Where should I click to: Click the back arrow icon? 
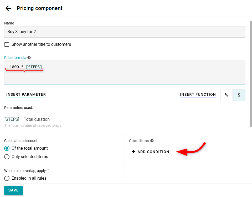(x=8, y=8)
